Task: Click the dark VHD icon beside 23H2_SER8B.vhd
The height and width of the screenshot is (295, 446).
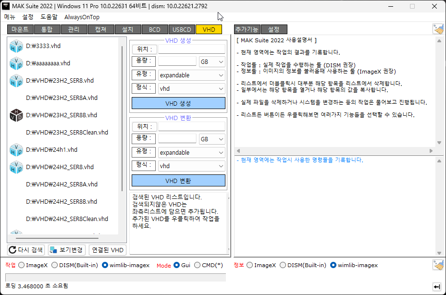Action: point(16,115)
